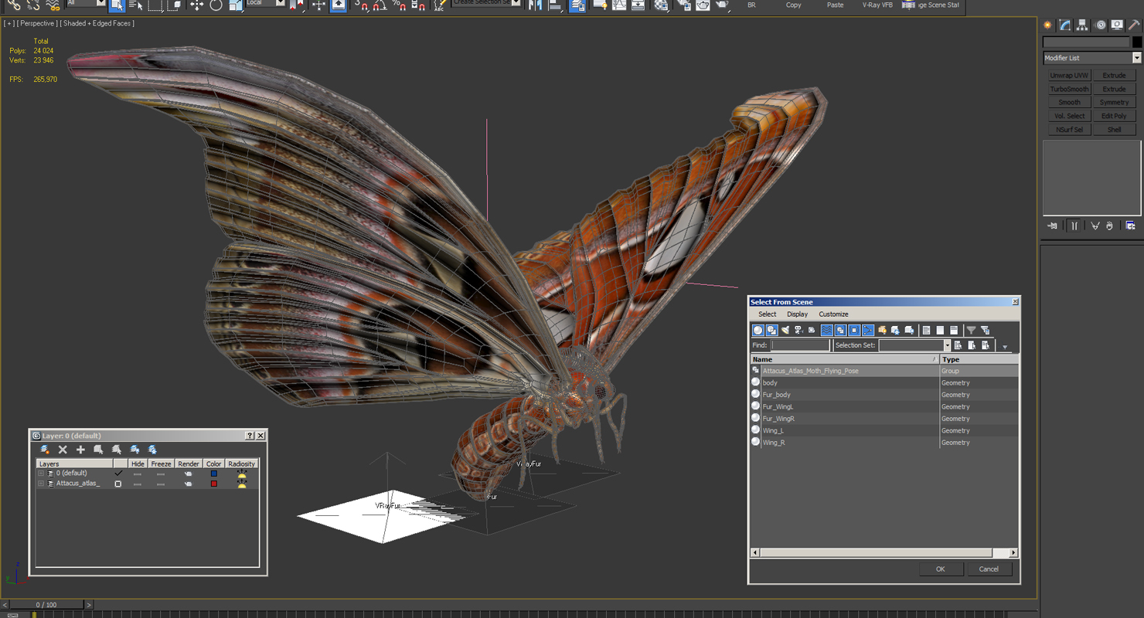Click the Unwrap UVW modifier button
Viewport: 1144px width, 618px height.
pos(1069,76)
